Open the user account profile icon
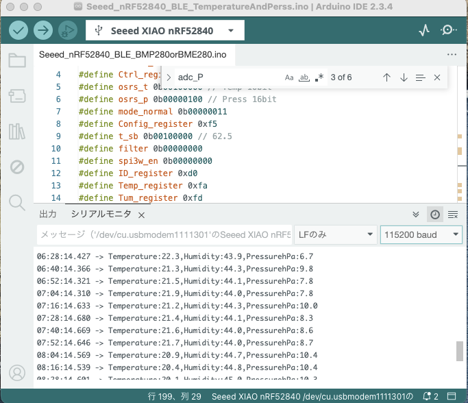Viewport: 468px width, 403px height. (17, 373)
